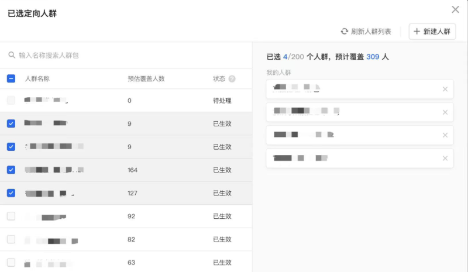
Task: Check the audience row with 82 coverage
Action: (x=11, y=239)
